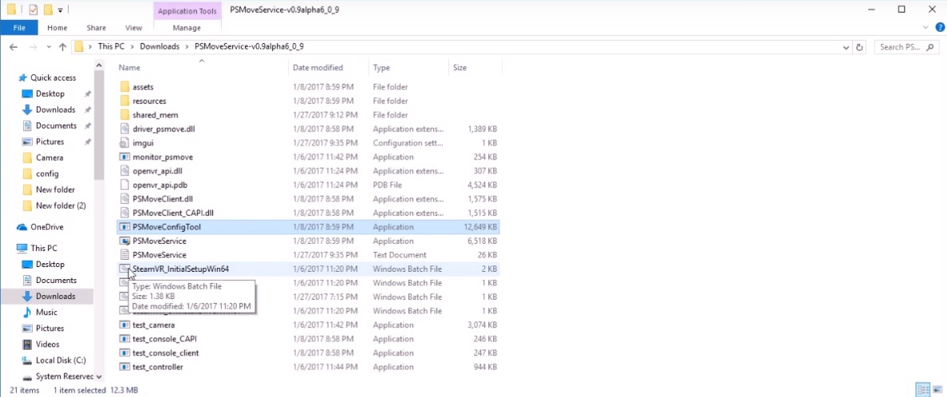Open OneDrive in navigation pane
The width and height of the screenshot is (947, 397).
tap(47, 227)
